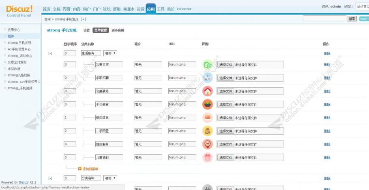Click the red house icon for 我要装修
This screenshot has width=369, height=190.
click(207, 91)
